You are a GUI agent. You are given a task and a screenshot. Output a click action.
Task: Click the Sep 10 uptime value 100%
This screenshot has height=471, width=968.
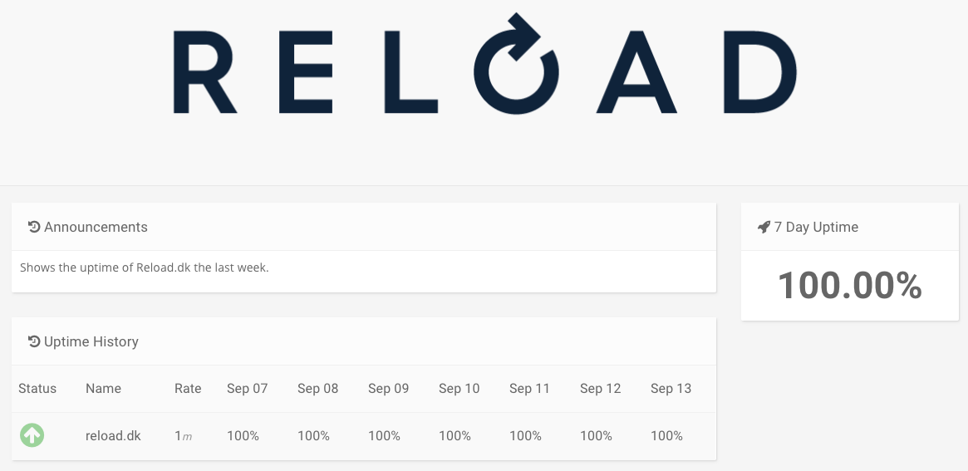455,436
